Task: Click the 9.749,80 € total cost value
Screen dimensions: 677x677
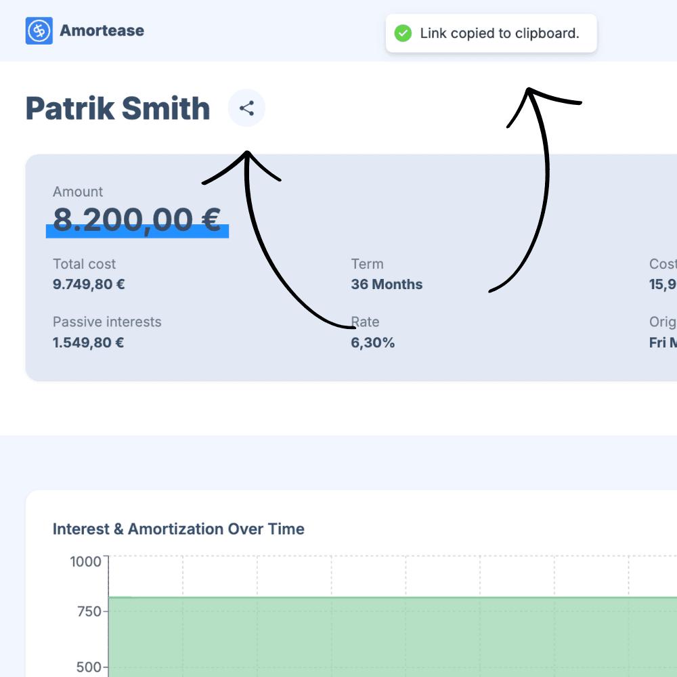Action: point(89,284)
